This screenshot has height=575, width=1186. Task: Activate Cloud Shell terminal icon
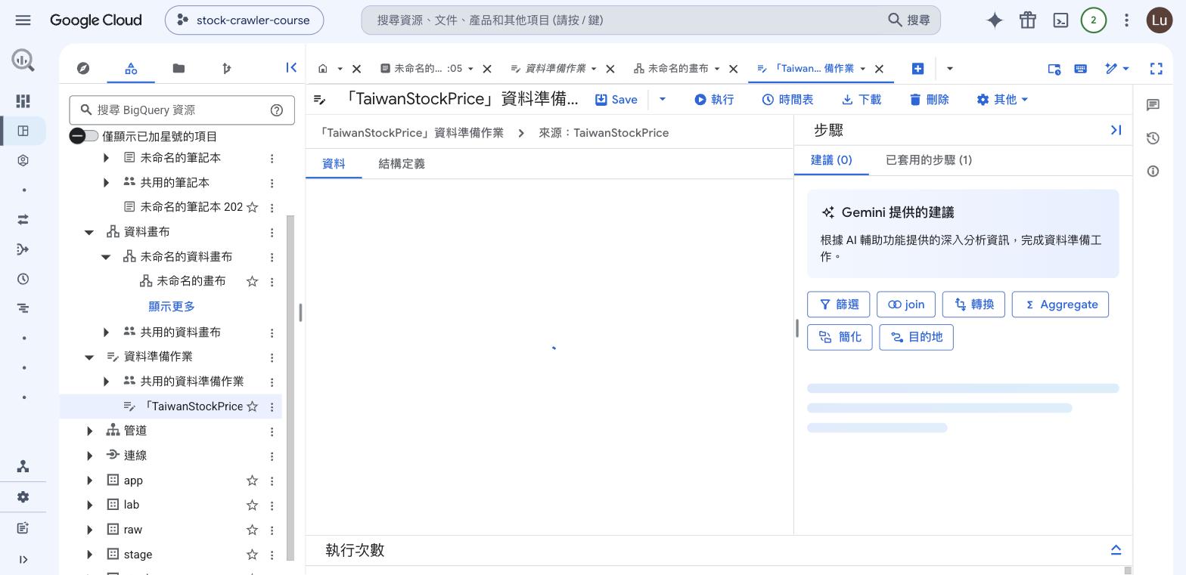pos(1060,20)
